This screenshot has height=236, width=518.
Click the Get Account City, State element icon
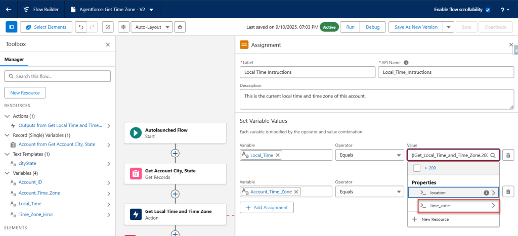[135, 174]
